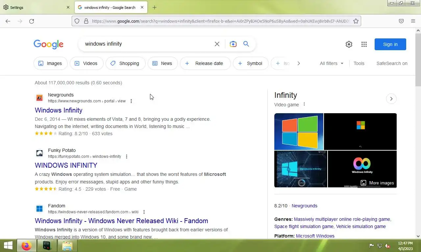The height and width of the screenshot is (252, 421).
Task: Open the Firefox hamburger menu
Action: coord(413,21)
